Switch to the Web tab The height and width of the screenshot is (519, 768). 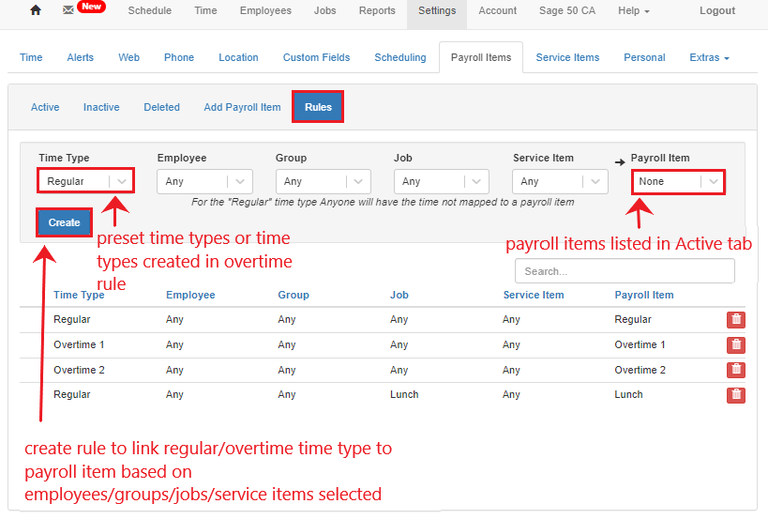point(128,58)
